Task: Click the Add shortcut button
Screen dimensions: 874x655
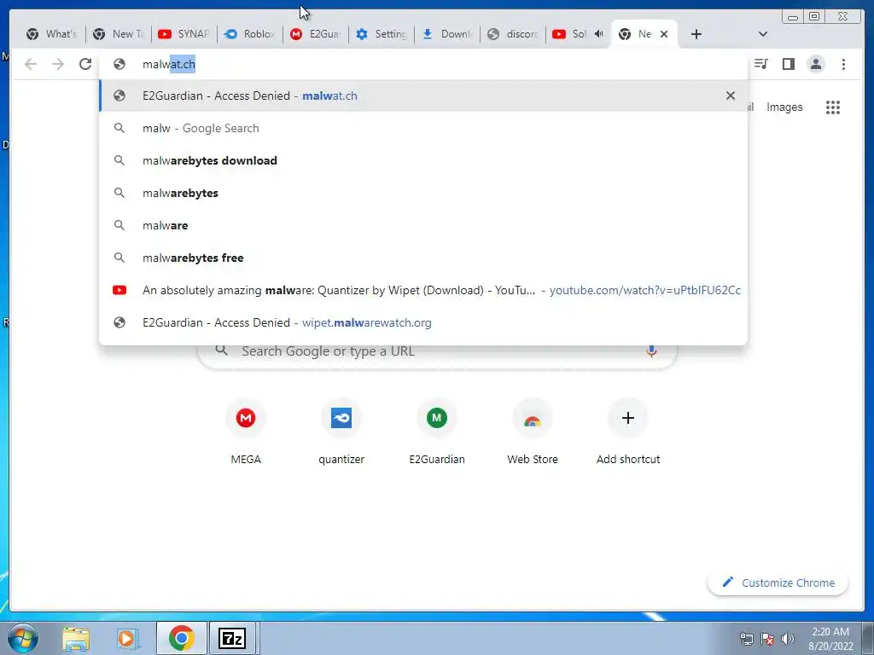Action: (x=628, y=431)
